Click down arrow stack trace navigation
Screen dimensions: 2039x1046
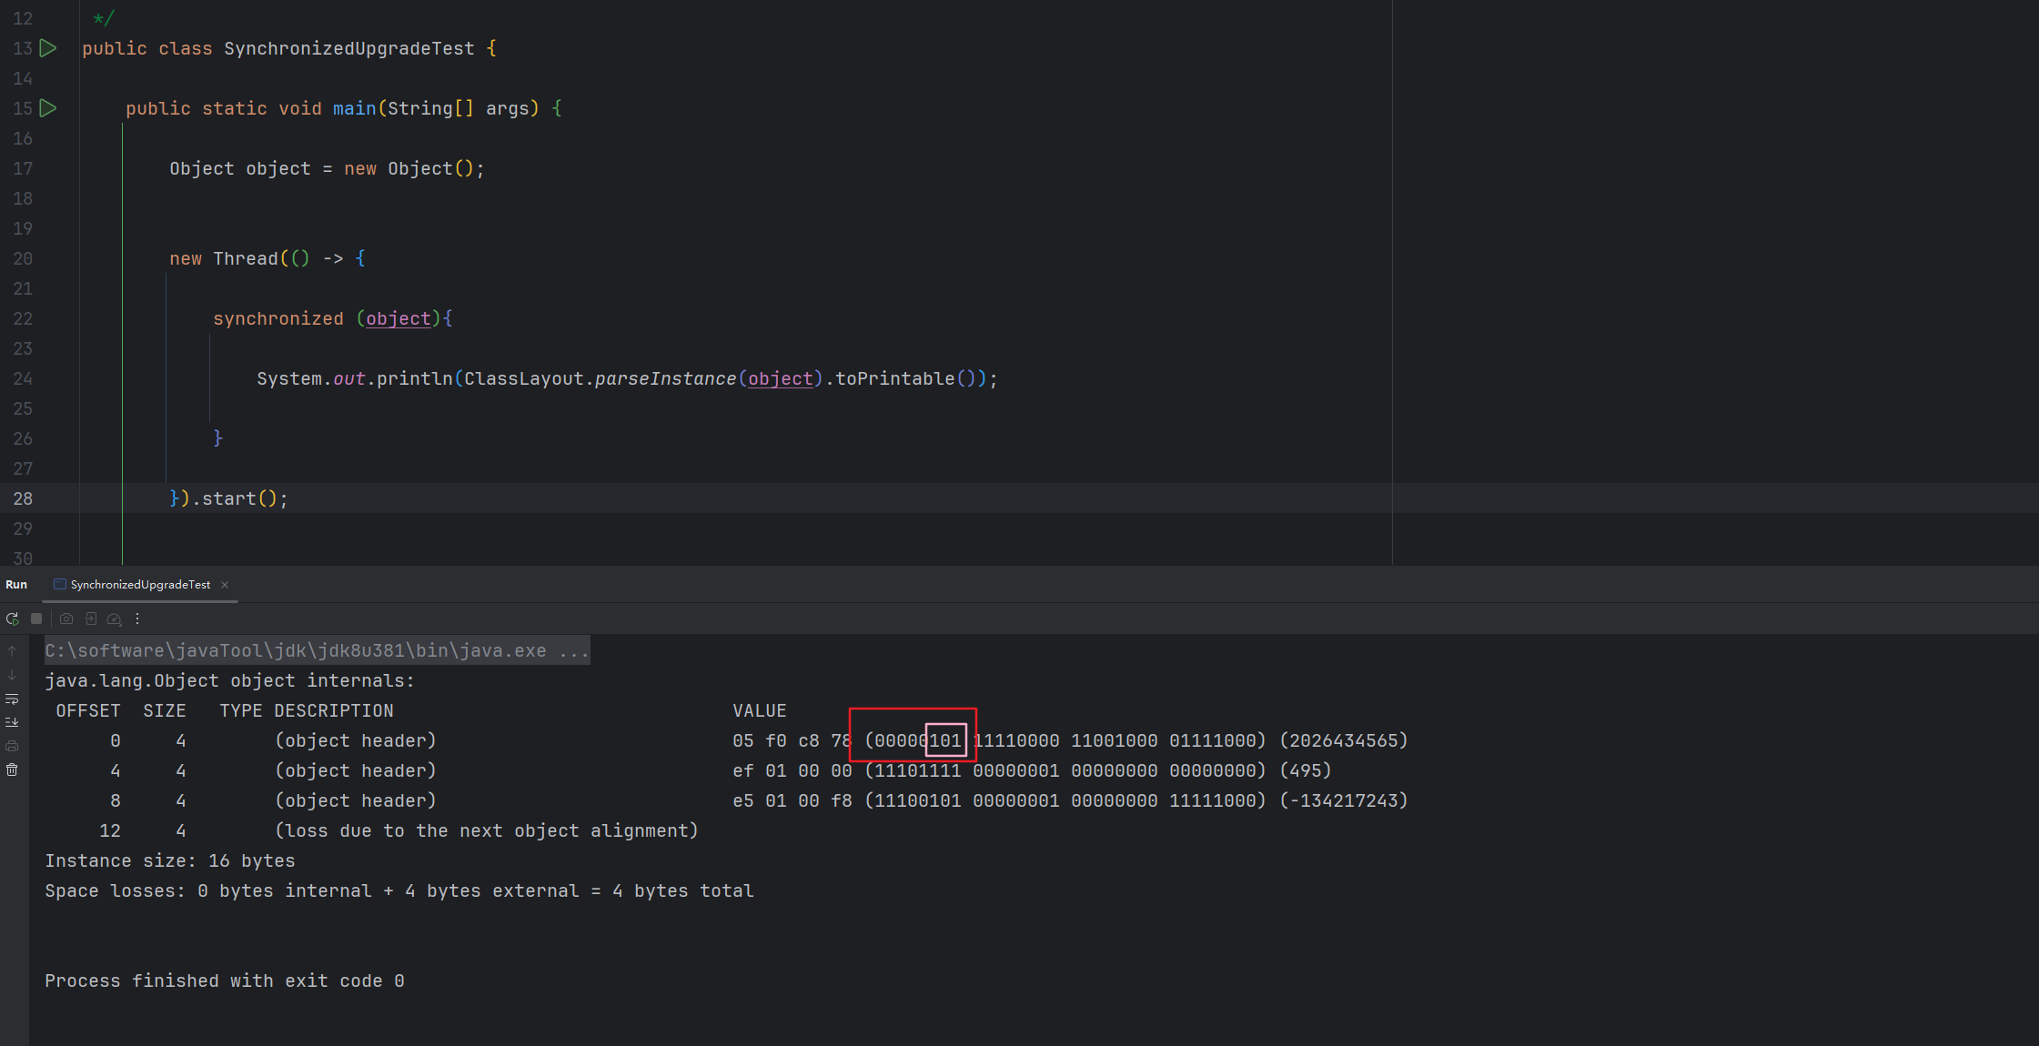[x=12, y=675]
